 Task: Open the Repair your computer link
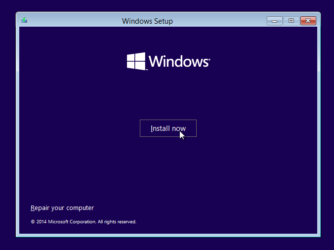(x=62, y=208)
